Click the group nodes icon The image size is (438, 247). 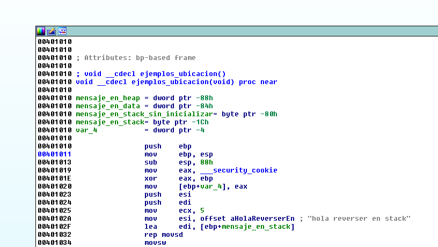62,31
